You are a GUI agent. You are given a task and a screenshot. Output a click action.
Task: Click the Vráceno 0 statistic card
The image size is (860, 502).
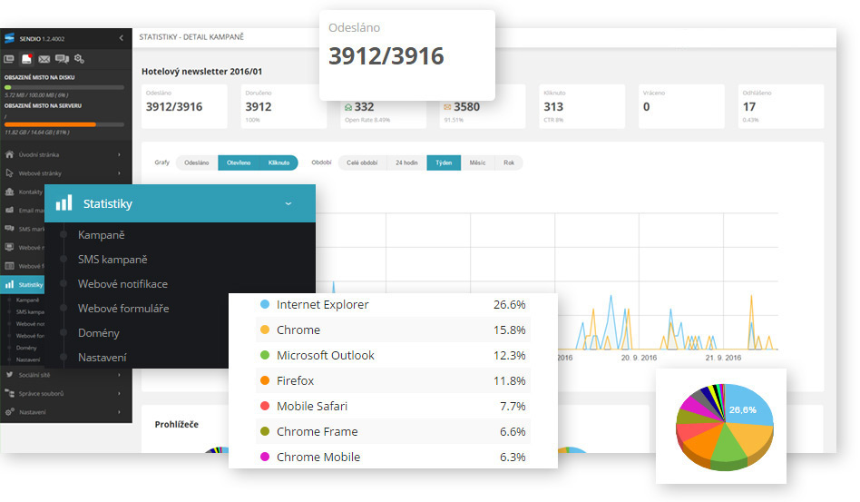point(681,106)
